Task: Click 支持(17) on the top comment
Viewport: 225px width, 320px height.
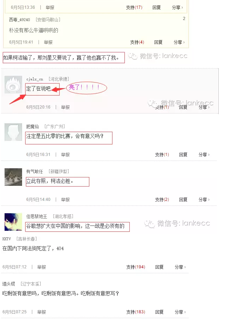Action: coord(134,7)
